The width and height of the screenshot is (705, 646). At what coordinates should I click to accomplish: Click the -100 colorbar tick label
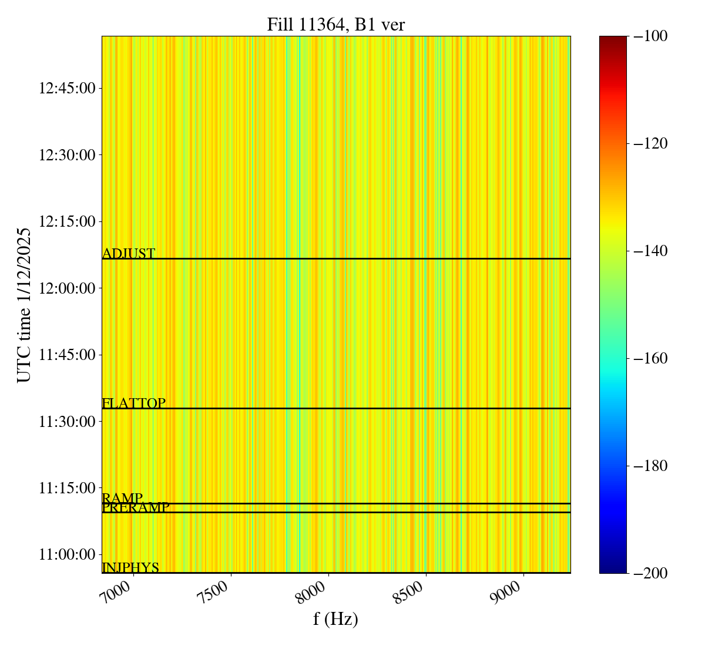point(651,36)
